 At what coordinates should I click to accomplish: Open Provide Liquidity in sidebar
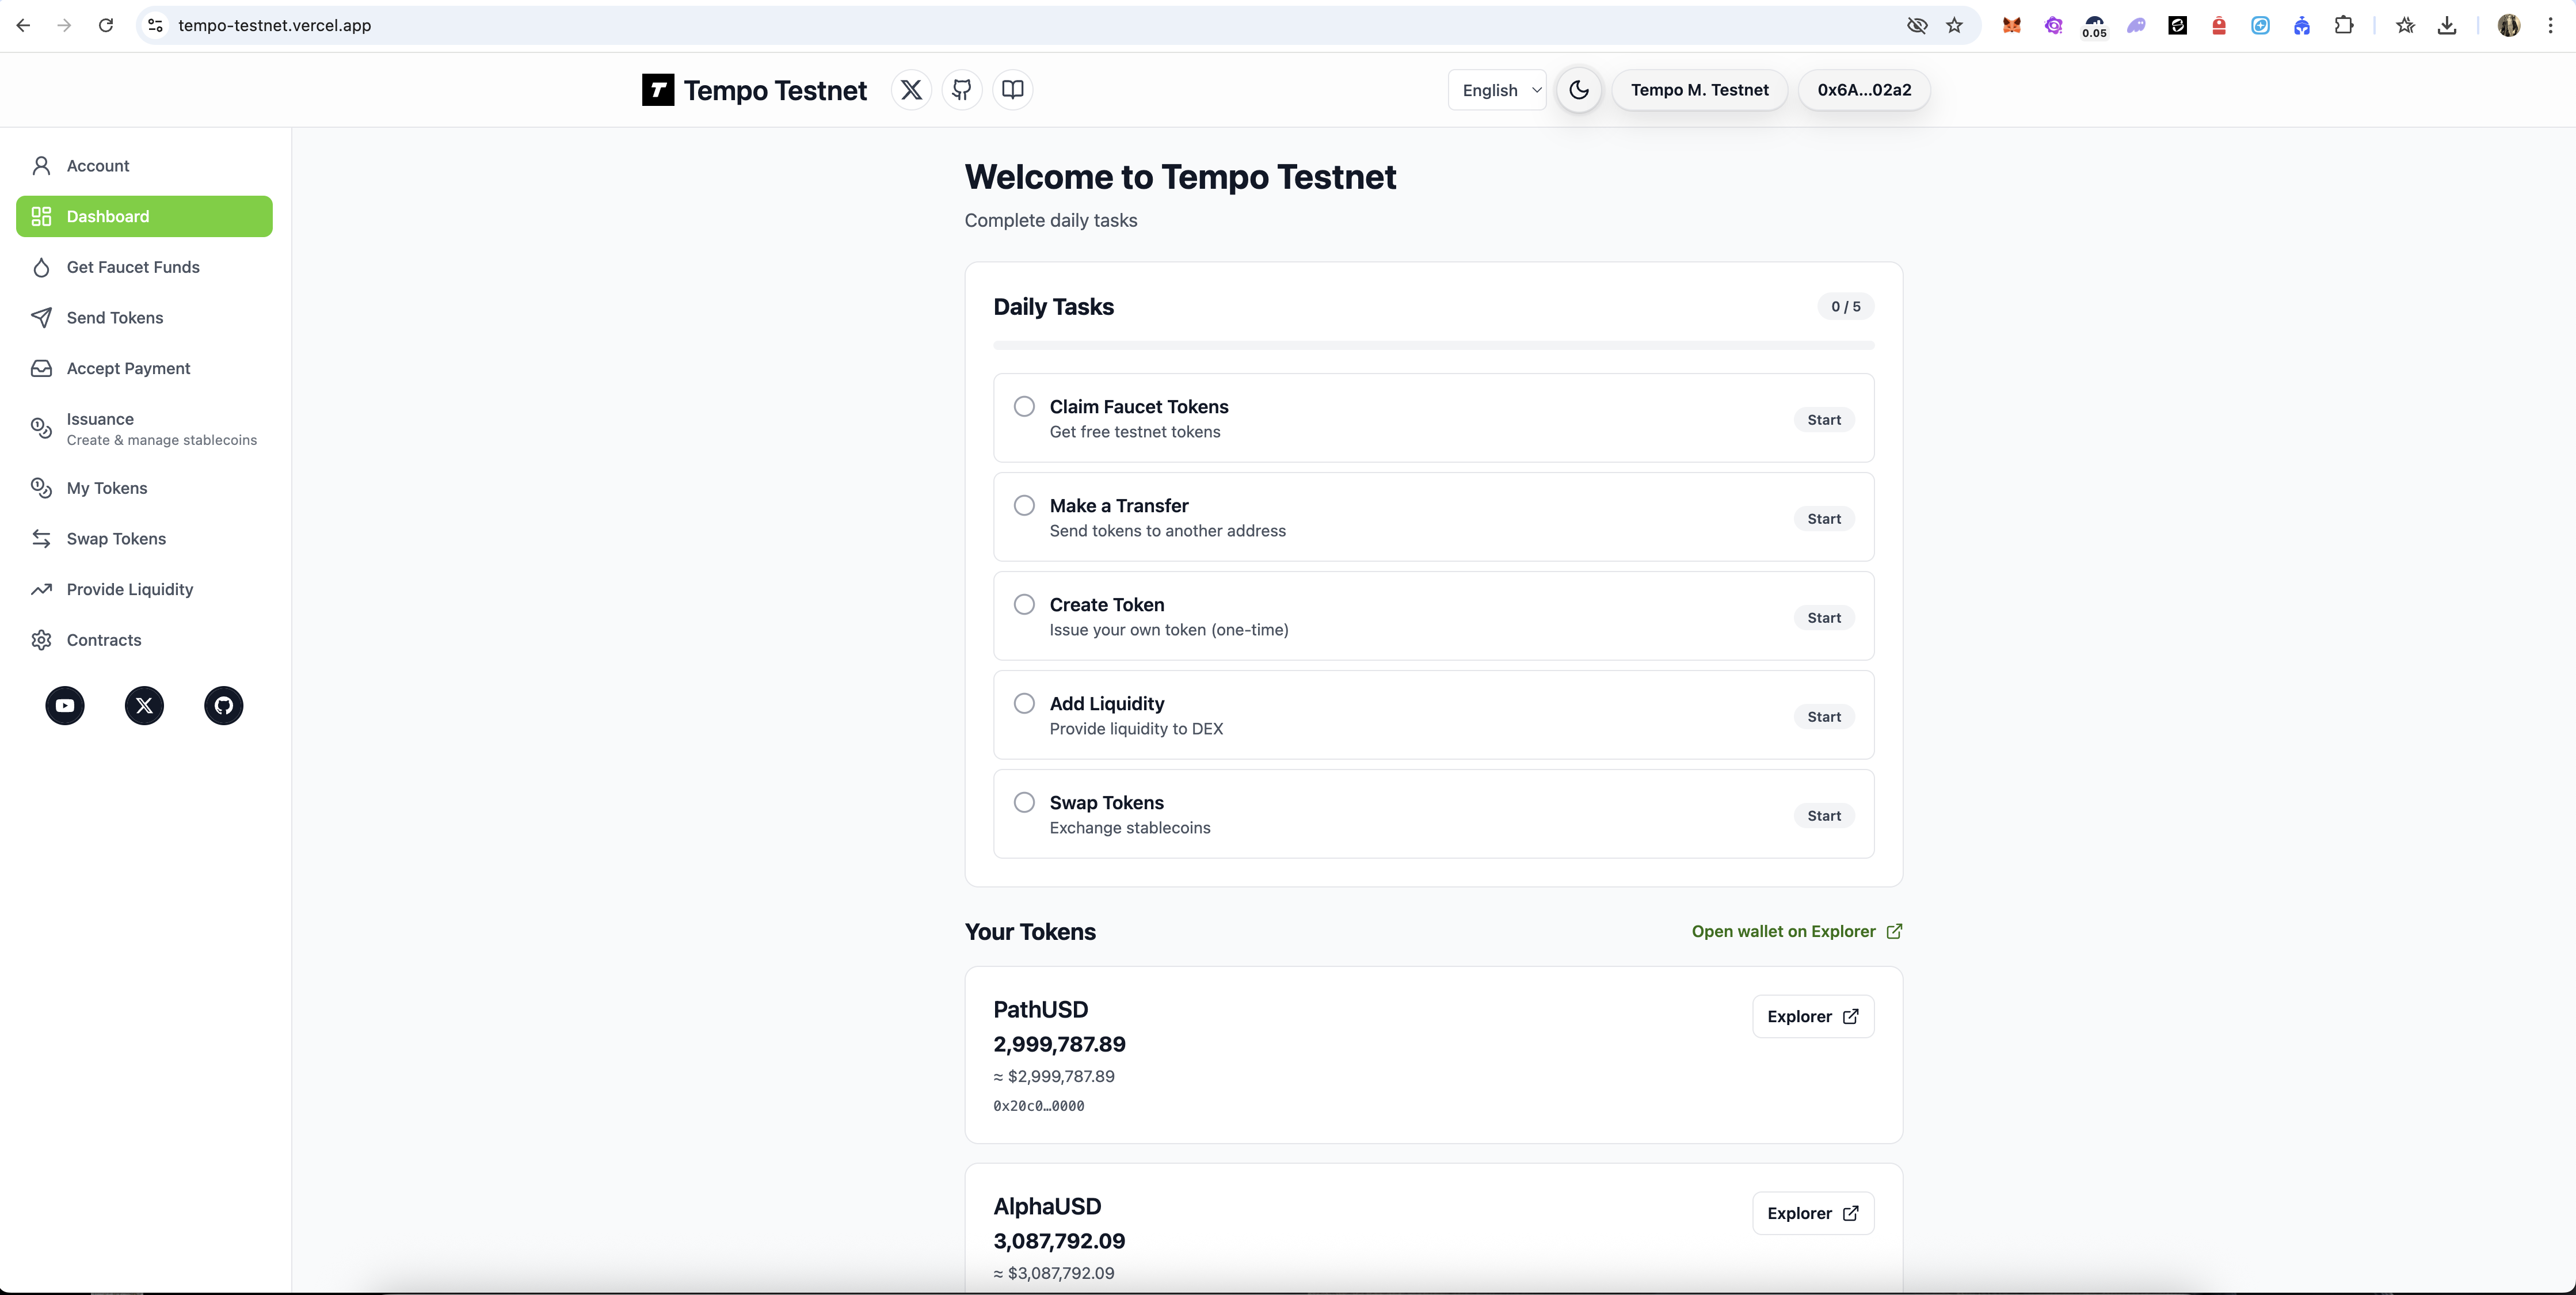click(144, 590)
